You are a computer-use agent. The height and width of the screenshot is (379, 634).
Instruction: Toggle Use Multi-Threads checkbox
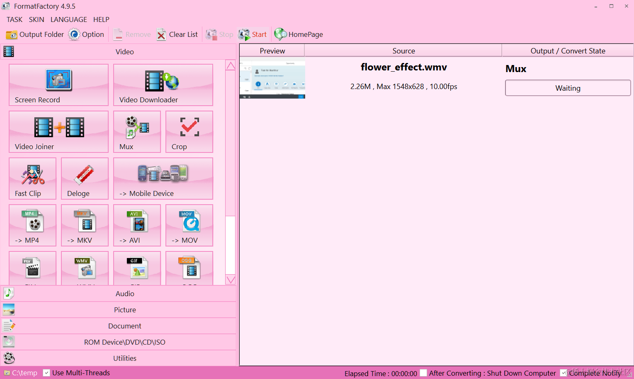click(46, 373)
